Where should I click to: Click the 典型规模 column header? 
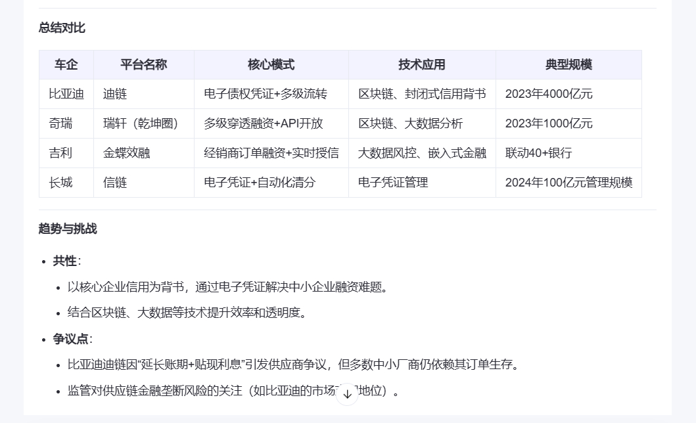coord(568,65)
